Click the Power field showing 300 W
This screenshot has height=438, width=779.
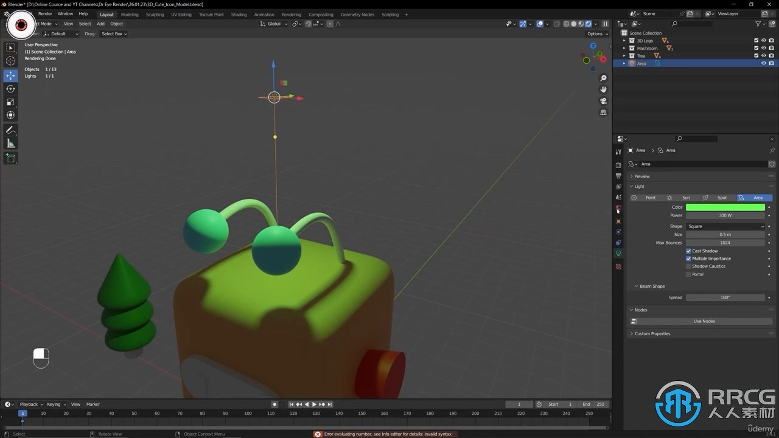(x=725, y=215)
